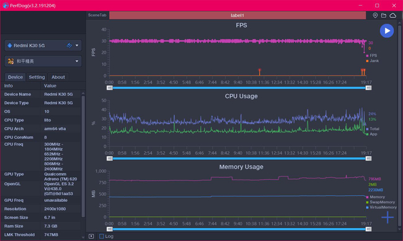
Task: Click the 796MB memory value label
Action: click(x=374, y=179)
